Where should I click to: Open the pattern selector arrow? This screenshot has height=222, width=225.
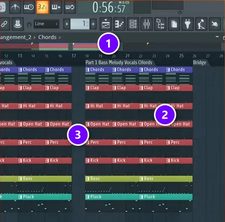click(66, 24)
